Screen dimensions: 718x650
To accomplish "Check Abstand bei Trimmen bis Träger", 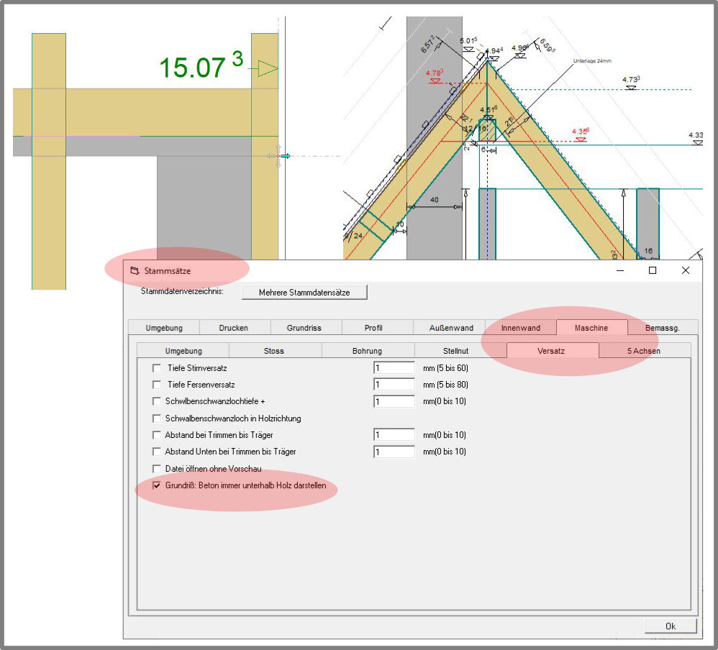I will point(157,435).
